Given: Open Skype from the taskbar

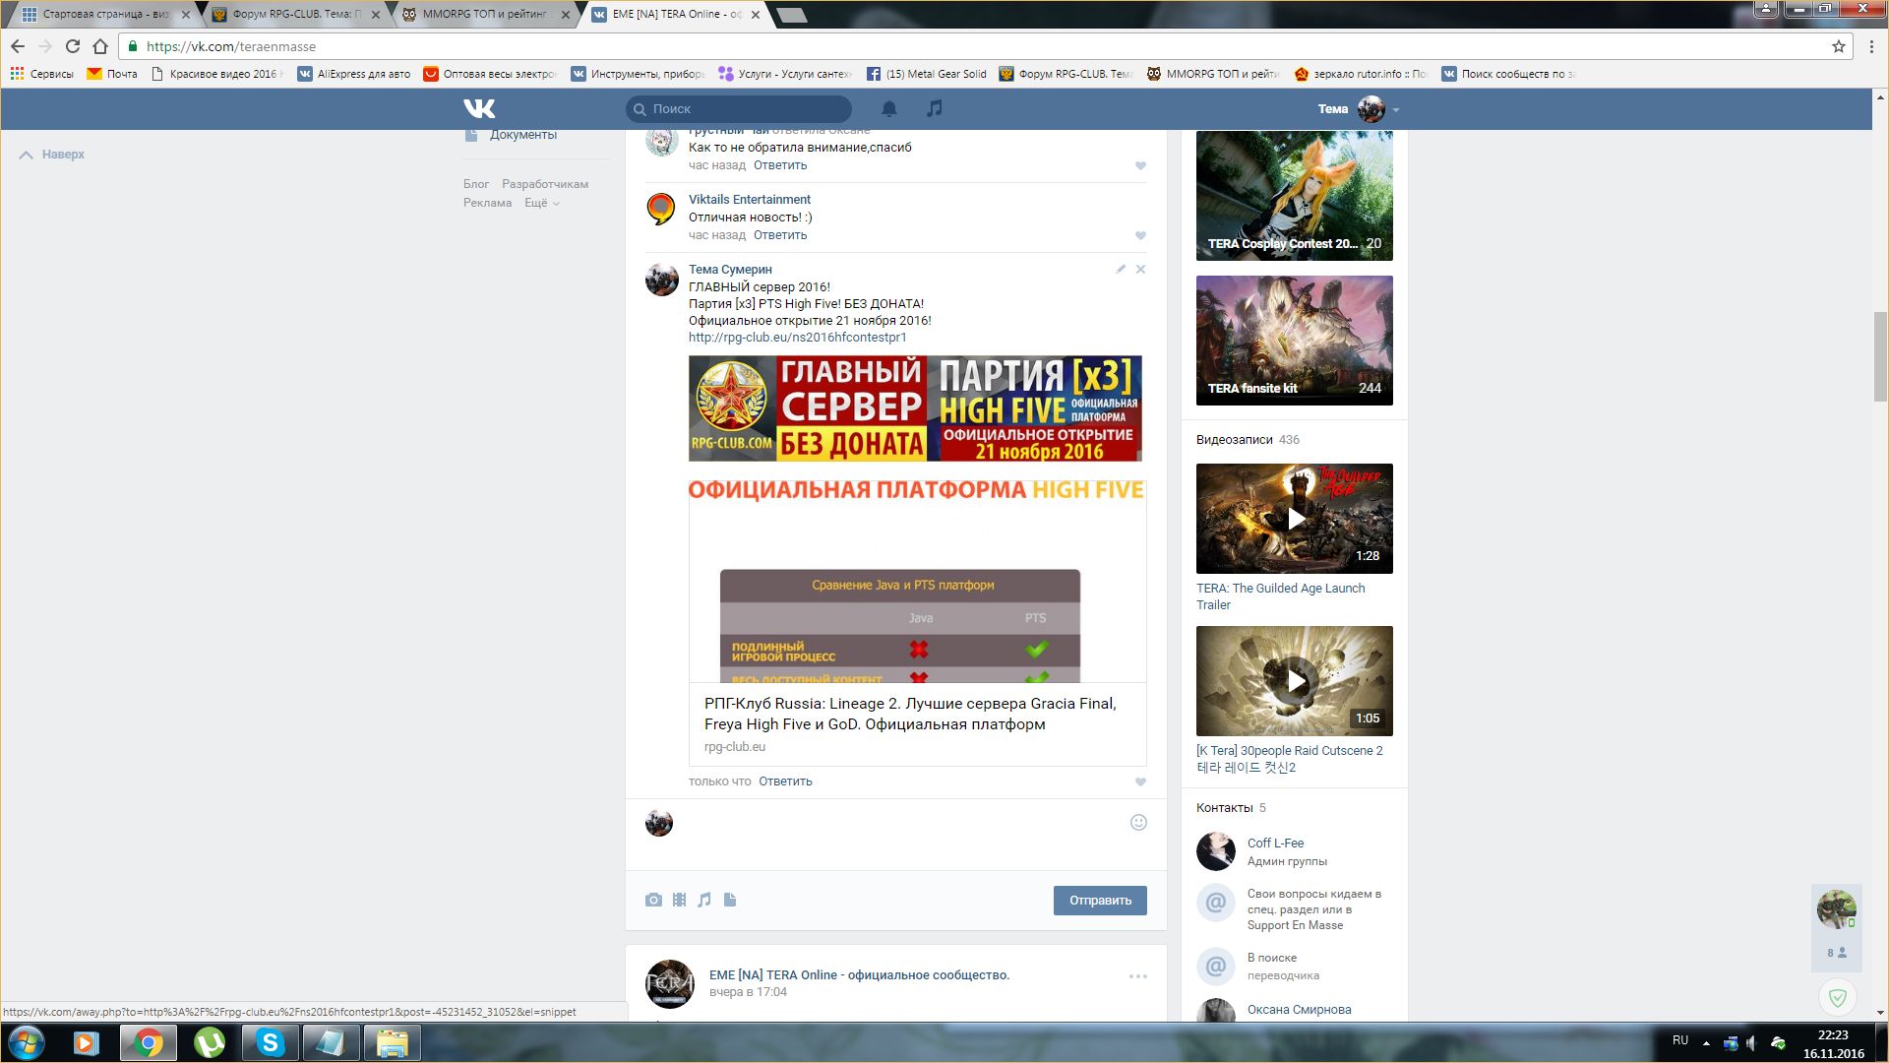Looking at the screenshot, I should [x=270, y=1042].
